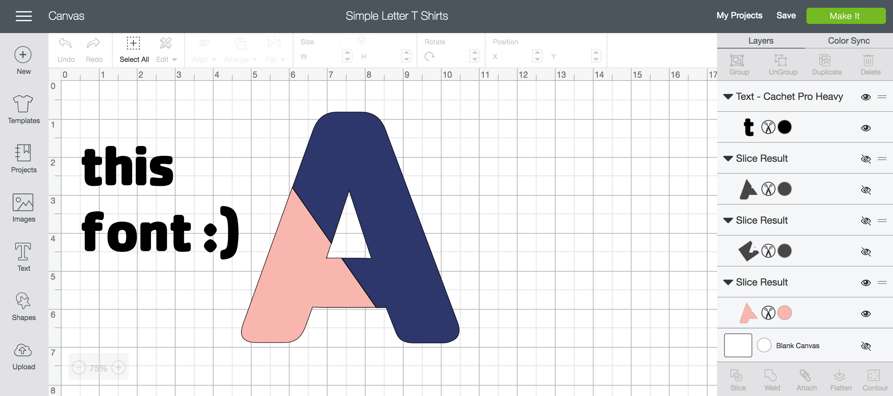The height and width of the screenshot is (396, 893).
Task: Click the New project icon
Action: pos(23,55)
